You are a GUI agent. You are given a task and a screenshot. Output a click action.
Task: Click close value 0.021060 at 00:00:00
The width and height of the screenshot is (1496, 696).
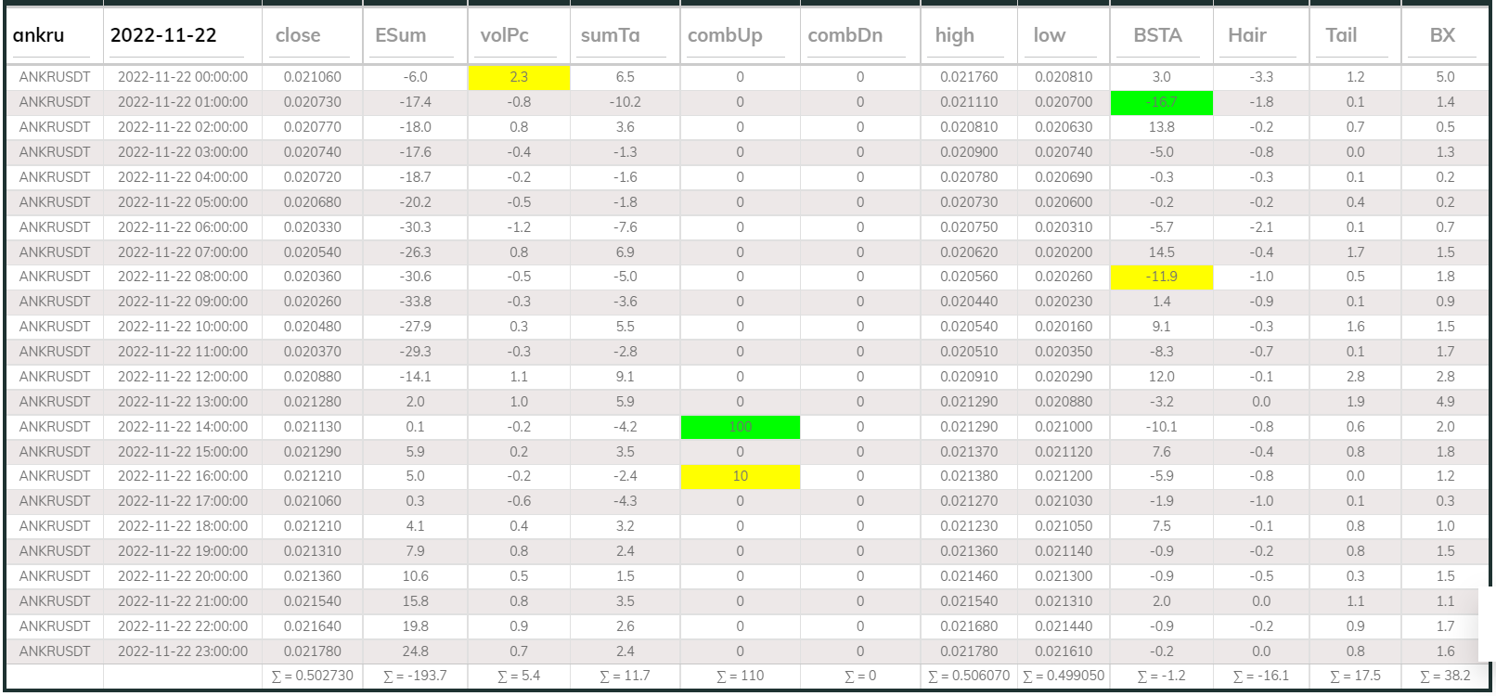pos(312,77)
